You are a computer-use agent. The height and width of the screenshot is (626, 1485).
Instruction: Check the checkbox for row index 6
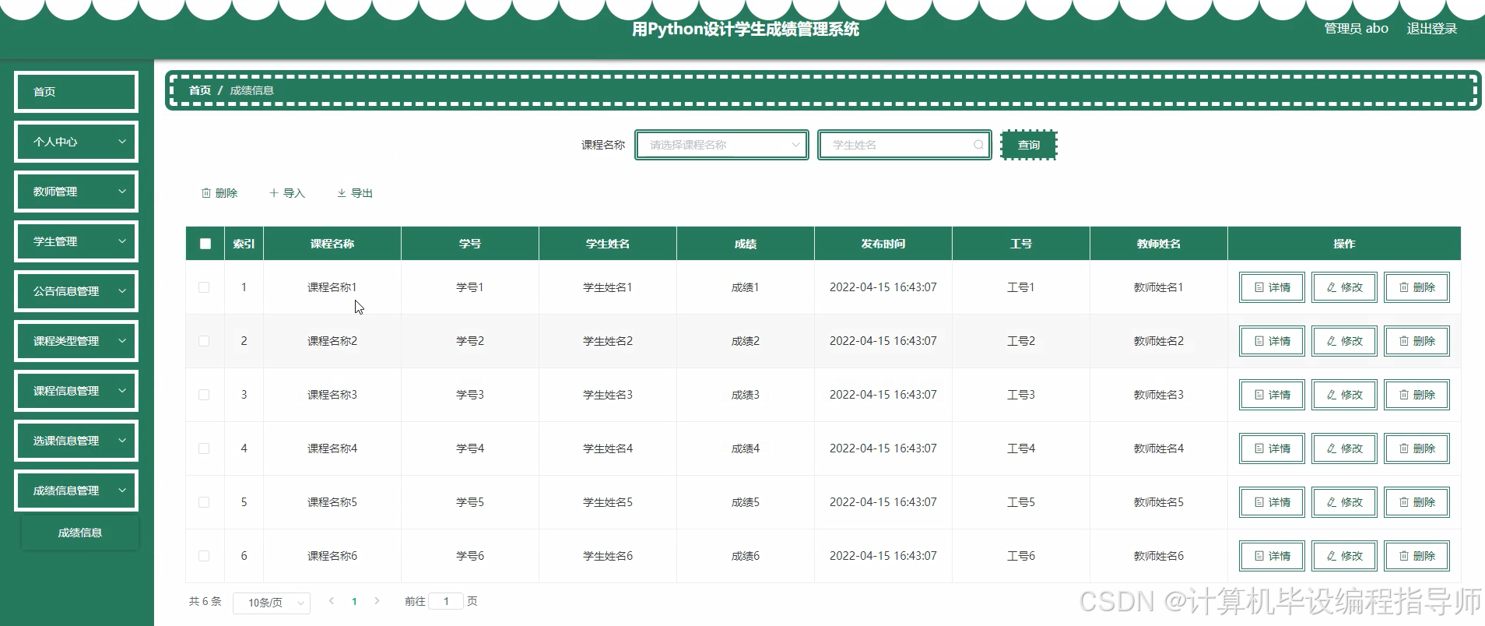(204, 556)
